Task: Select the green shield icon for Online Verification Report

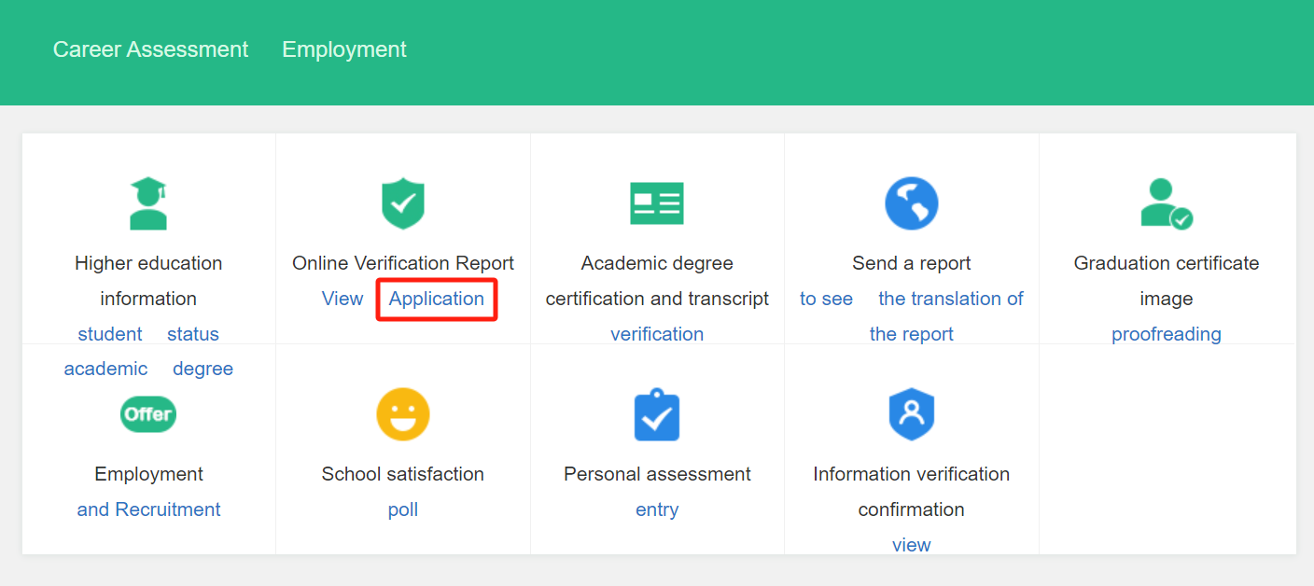Action: pyautogui.click(x=403, y=203)
